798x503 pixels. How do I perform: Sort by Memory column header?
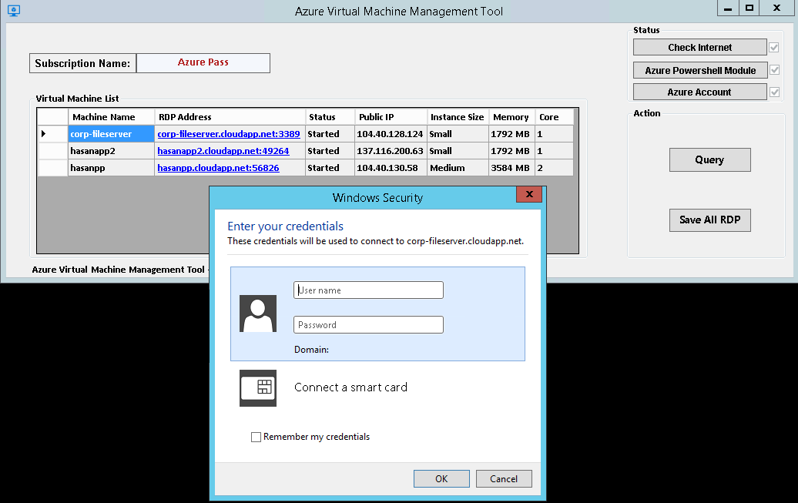pos(511,117)
